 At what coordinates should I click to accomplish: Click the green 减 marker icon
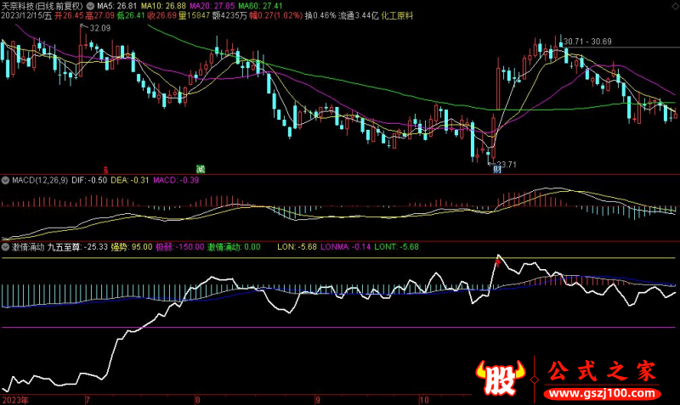[x=200, y=169]
